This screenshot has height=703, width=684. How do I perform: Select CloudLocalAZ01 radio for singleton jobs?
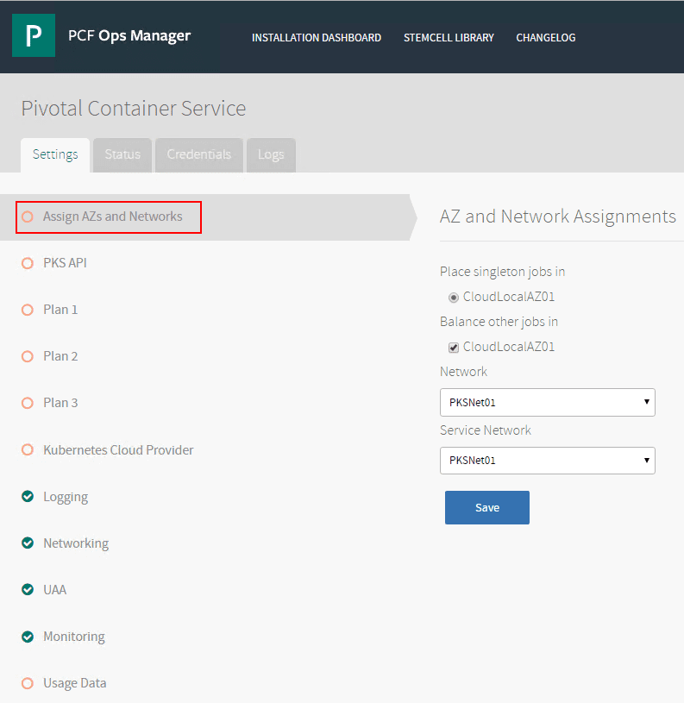454,298
